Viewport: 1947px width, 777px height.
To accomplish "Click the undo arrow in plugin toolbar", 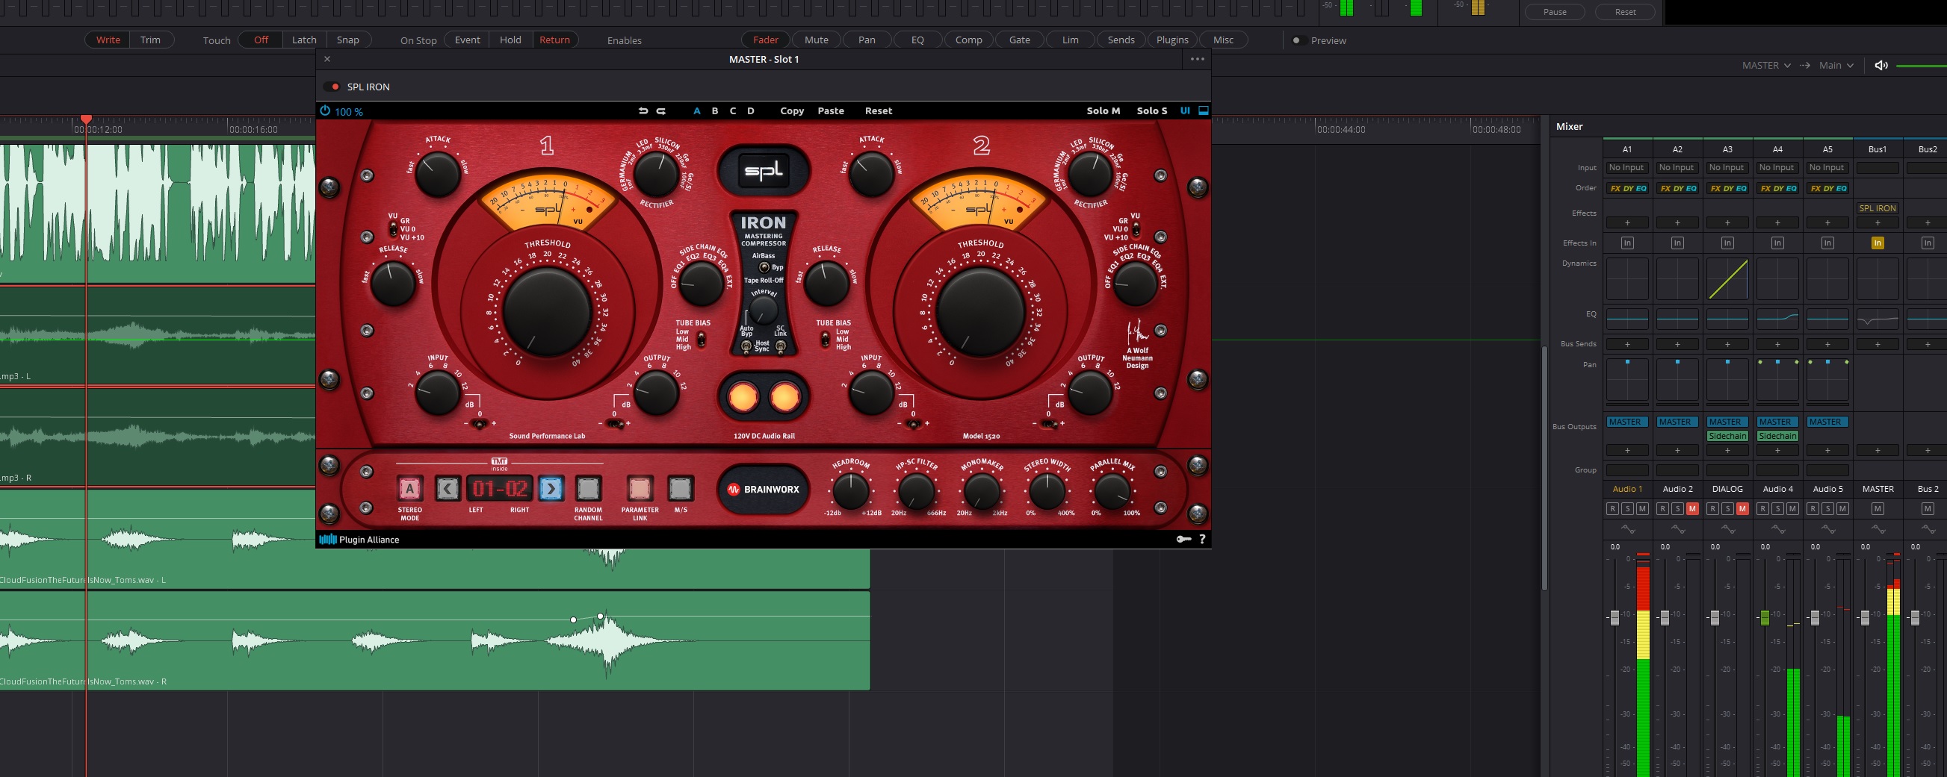I will pos(643,110).
